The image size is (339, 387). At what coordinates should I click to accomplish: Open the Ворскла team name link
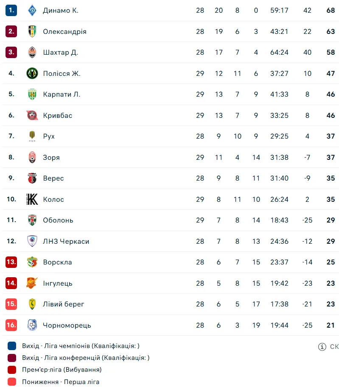click(57, 262)
